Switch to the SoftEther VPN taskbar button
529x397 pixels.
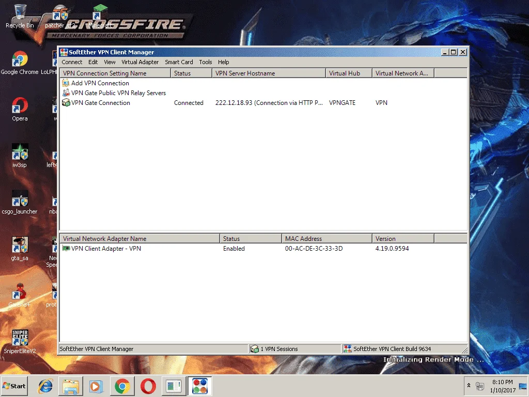pos(200,386)
